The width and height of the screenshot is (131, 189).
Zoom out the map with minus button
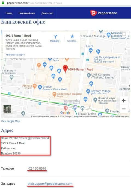124,109
